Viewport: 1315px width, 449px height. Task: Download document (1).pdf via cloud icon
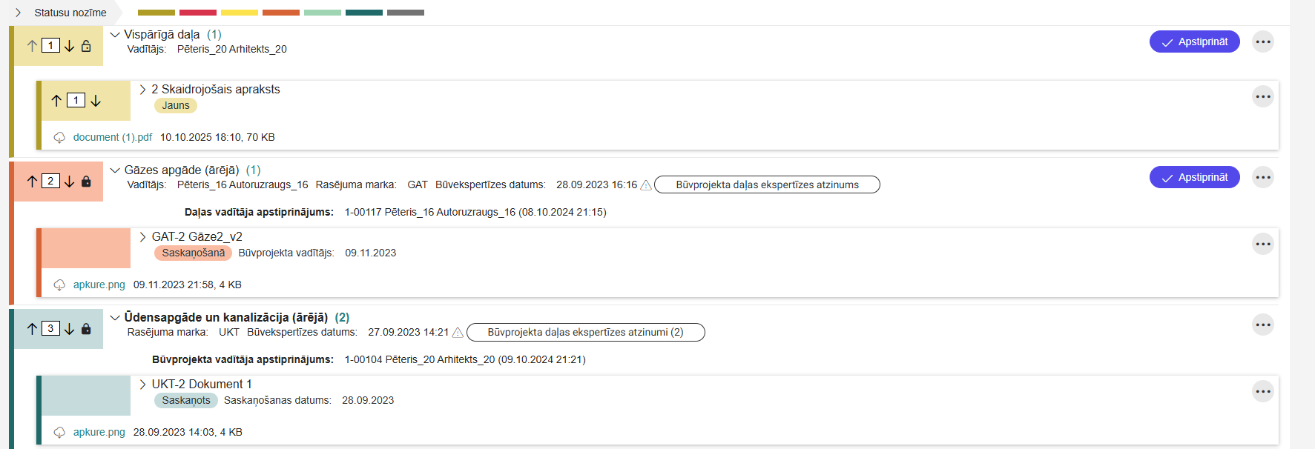coord(59,138)
